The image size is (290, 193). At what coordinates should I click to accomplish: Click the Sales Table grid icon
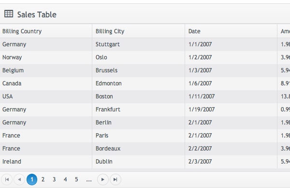[x=8, y=14]
